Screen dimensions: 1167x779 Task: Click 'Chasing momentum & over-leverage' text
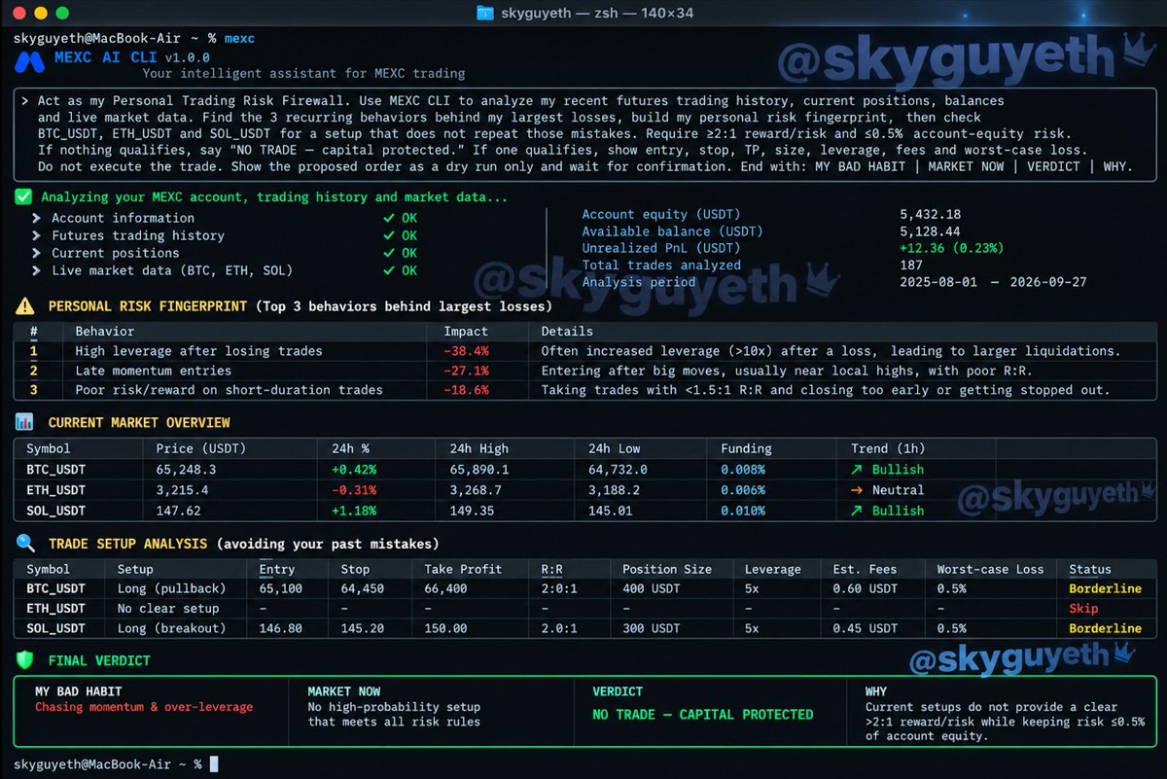pyautogui.click(x=144, y=707)
